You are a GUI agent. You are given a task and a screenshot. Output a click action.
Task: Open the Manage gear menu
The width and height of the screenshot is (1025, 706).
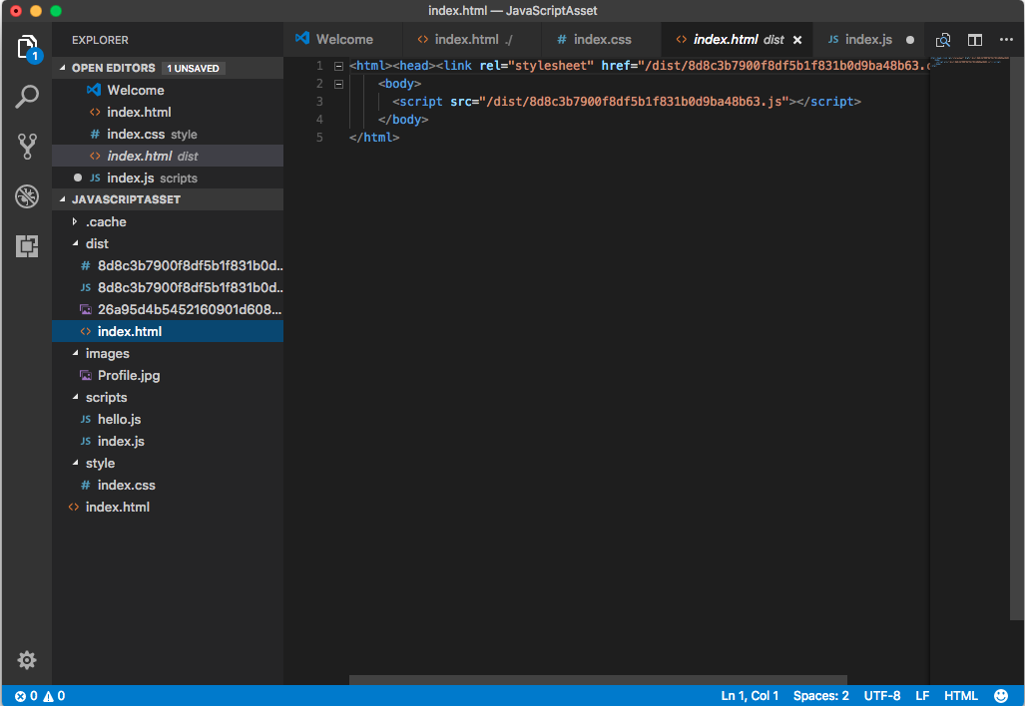27,659
